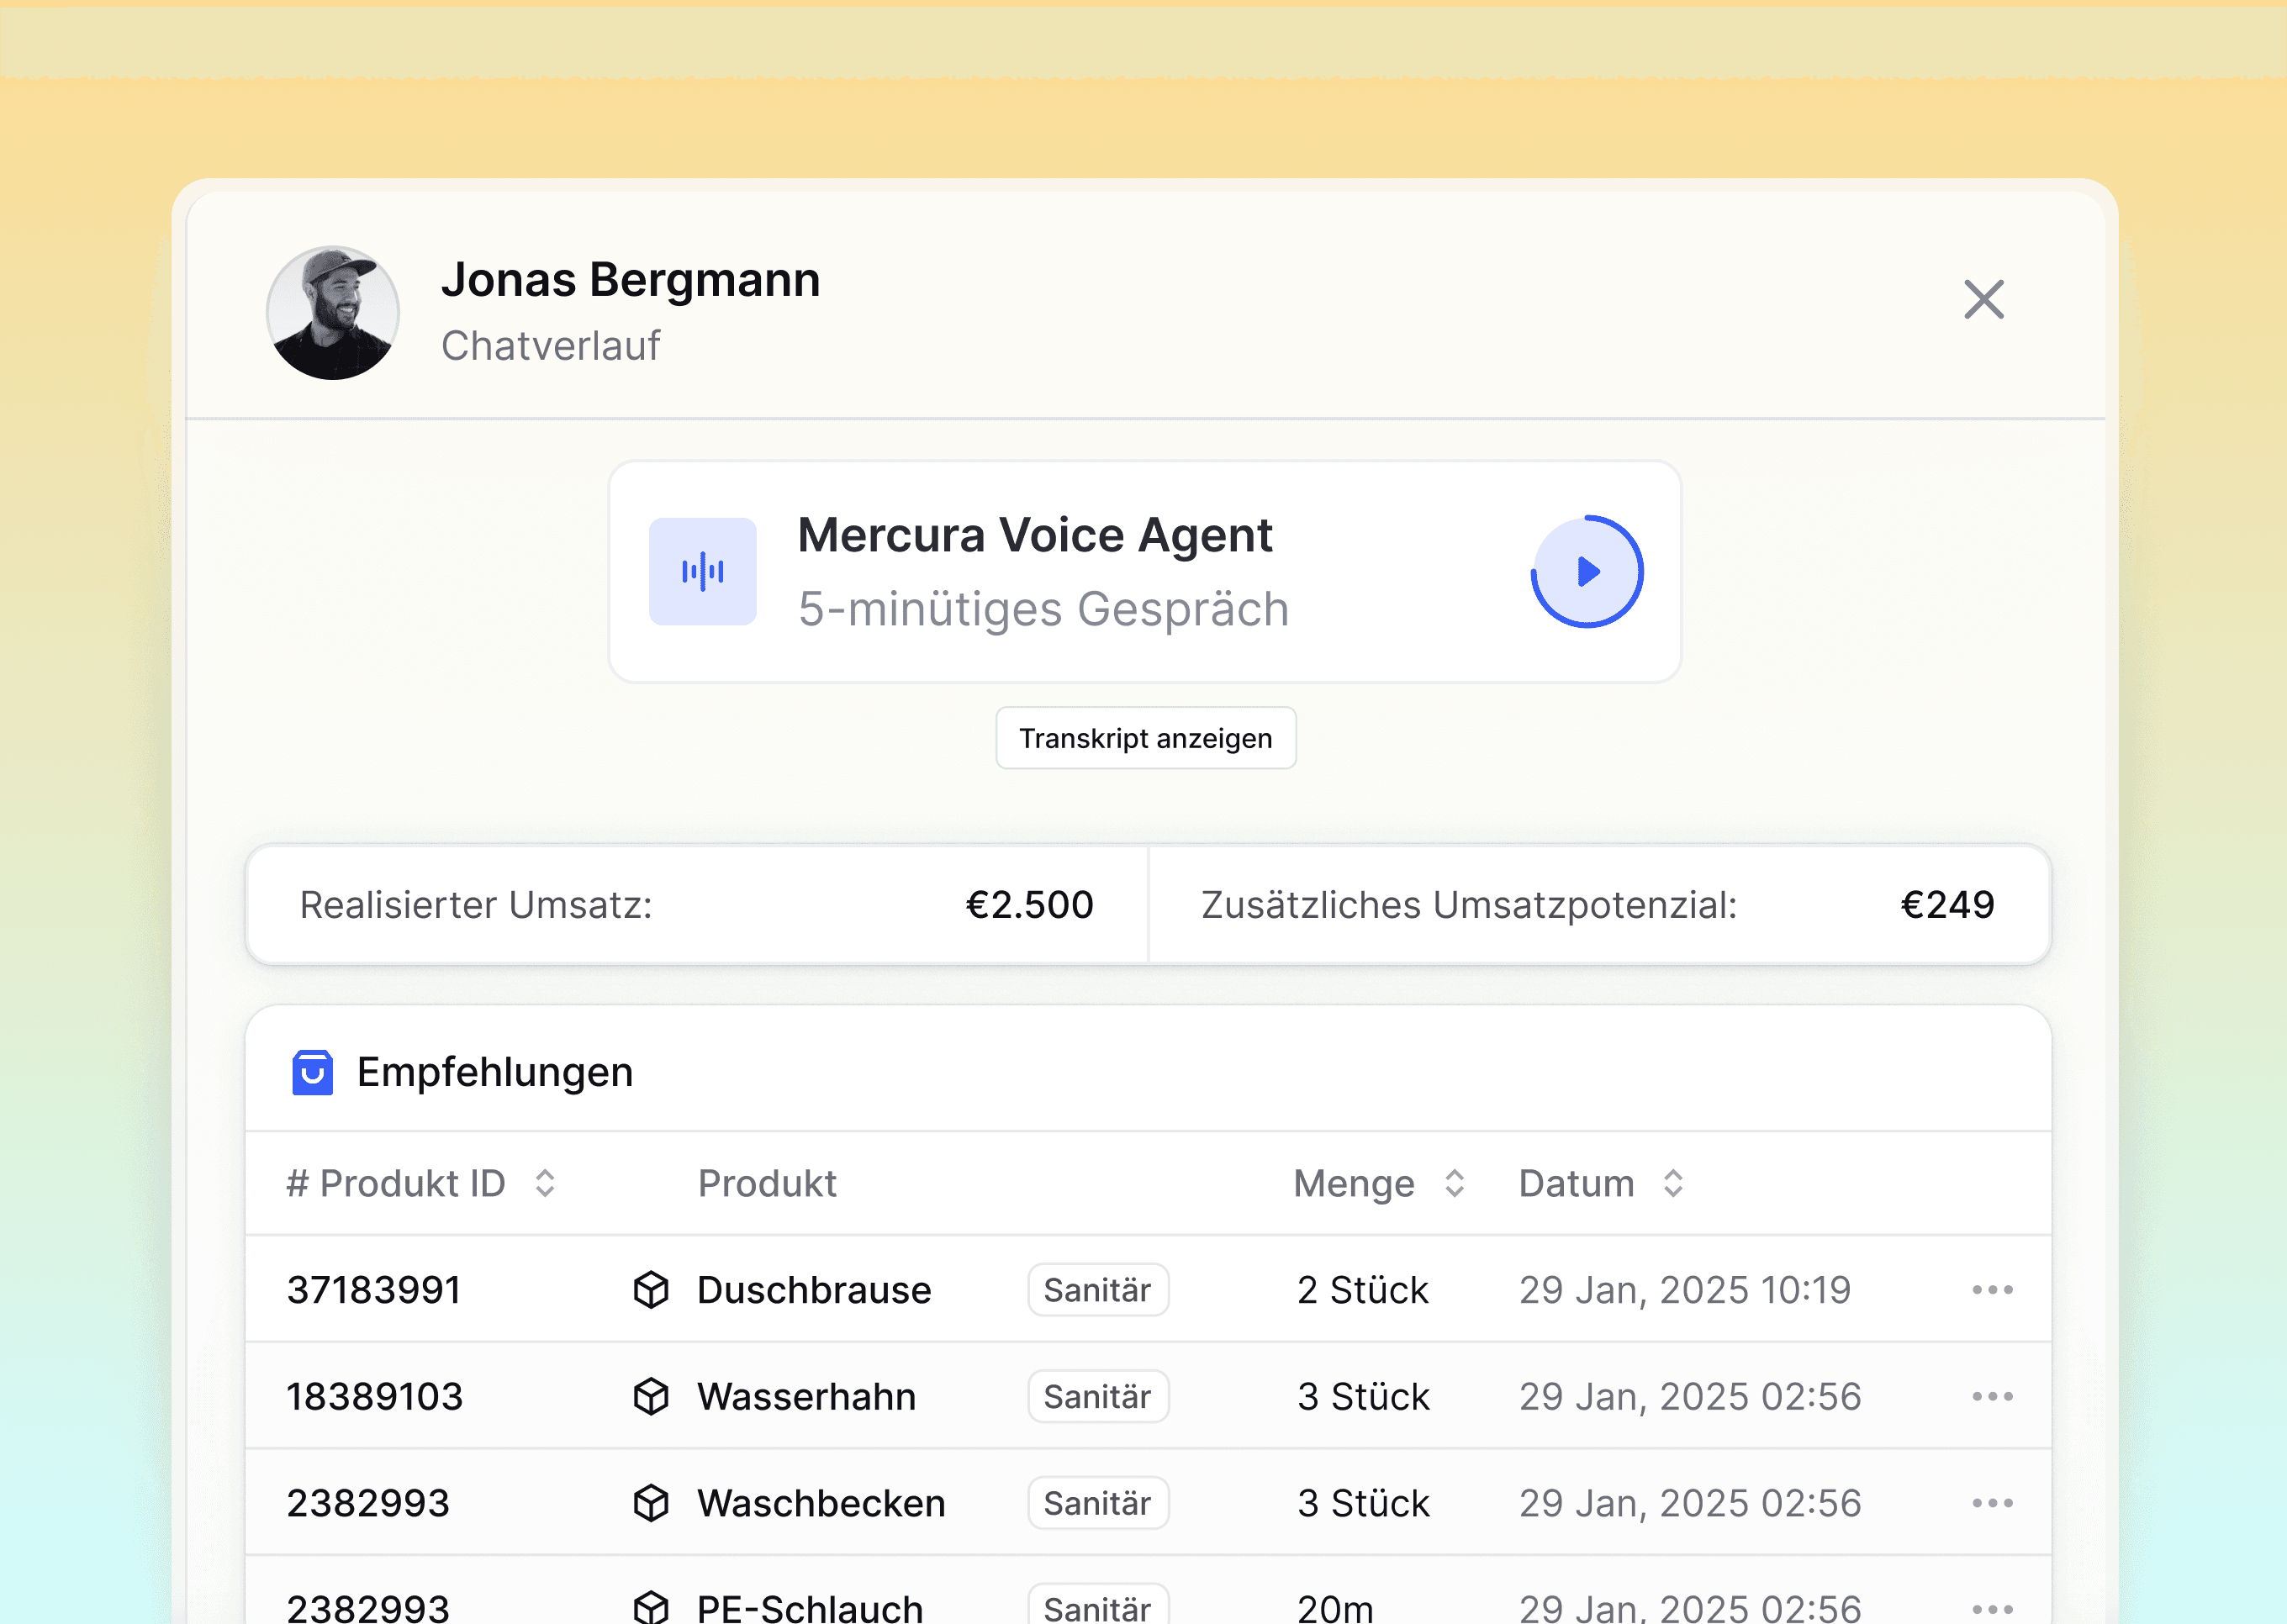Sort table by Produkt ID

tap(545, 1183)
